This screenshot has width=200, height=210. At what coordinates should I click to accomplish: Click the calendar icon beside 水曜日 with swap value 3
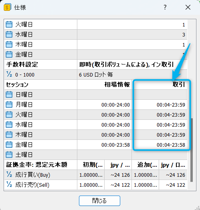coord(9,34)
